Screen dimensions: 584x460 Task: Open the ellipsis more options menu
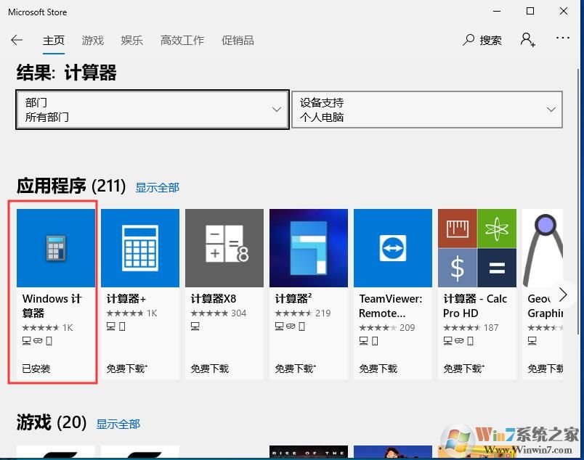[x=563, y=40]
